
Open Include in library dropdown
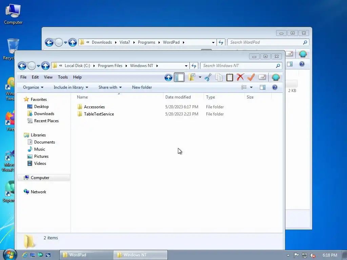(x=71, y=87)
